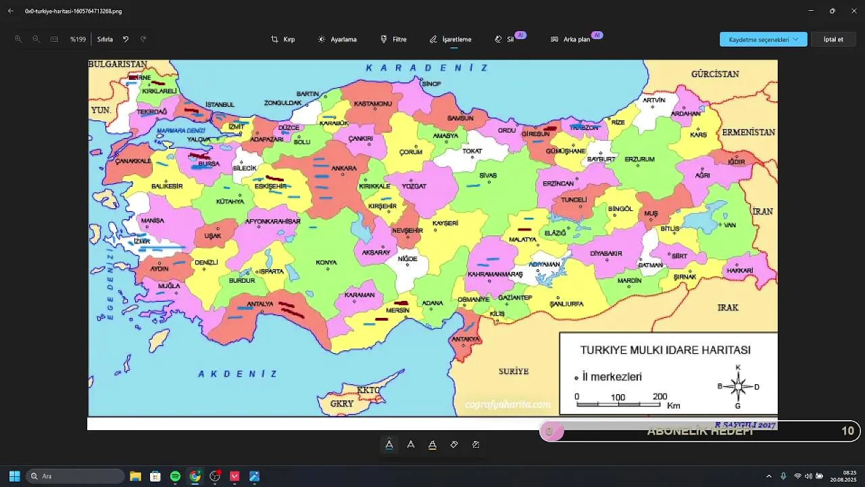Click the KONYA label on the map
Screen dimensions: 865x487
click(x=326, y=262)
